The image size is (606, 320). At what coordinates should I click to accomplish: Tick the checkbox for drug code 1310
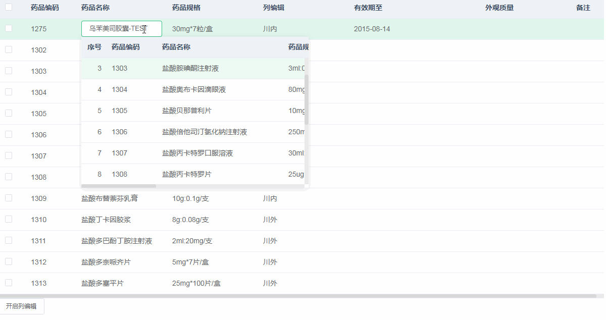(x=9, y=219)
